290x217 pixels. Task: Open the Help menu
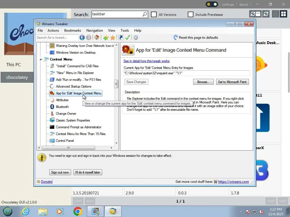coord(138,31)
